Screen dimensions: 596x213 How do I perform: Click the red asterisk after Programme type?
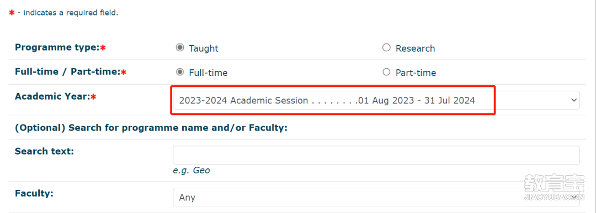pyautogui.click(x=103, y=48)
